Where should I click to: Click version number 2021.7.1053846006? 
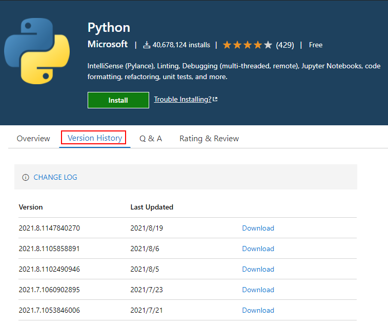click(49, 310)
